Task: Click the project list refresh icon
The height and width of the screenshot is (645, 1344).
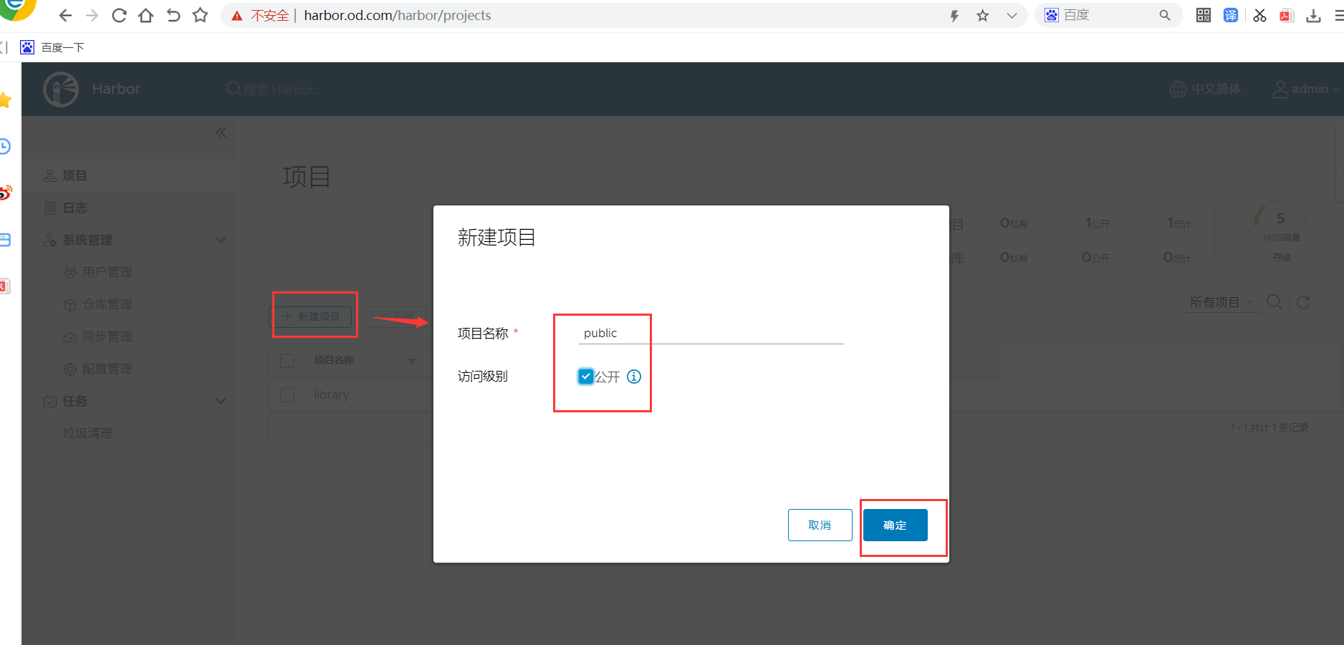Action: (x=1304, y=302)
